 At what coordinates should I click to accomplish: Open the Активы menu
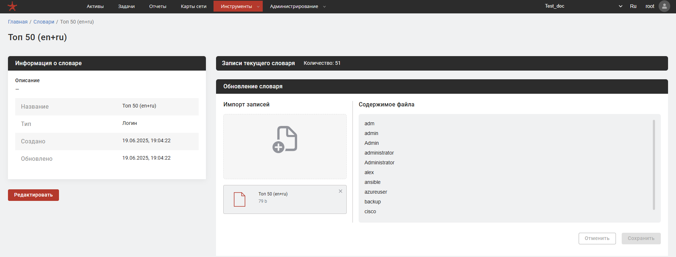pyautogui.click(x=95, y=7)
